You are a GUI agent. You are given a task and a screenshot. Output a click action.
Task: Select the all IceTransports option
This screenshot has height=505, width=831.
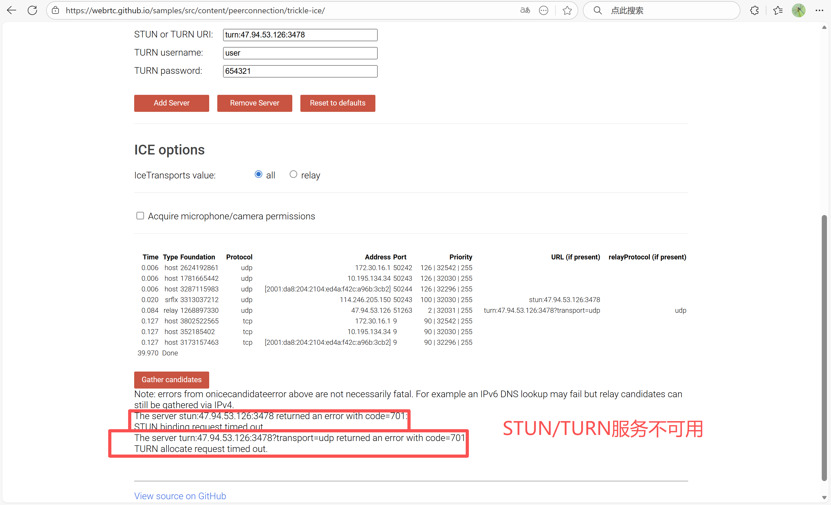[258, 174]
